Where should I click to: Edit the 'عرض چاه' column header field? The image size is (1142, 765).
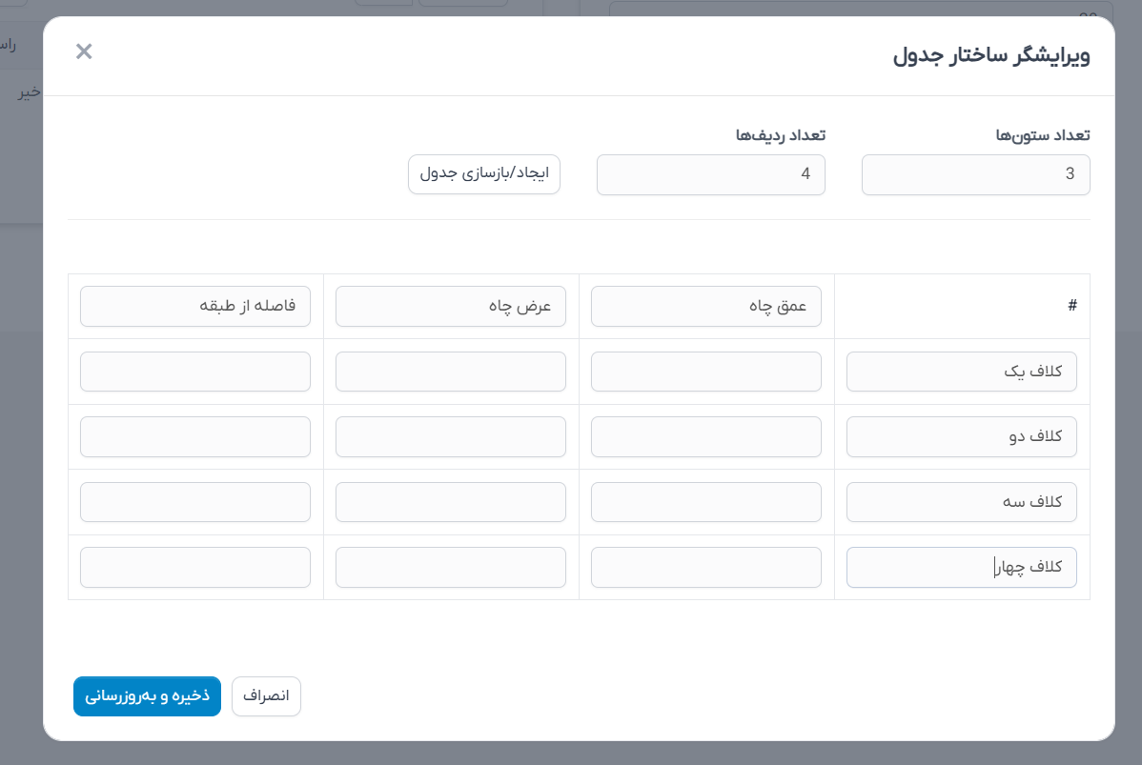tap(450, 307)
